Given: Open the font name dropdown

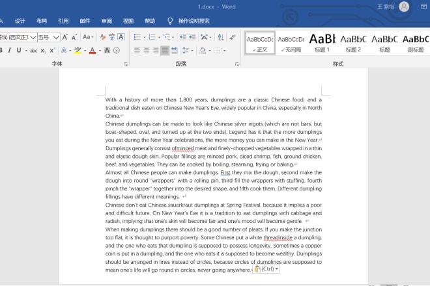Looking at the screenshot, I should [x=33, y=37].
